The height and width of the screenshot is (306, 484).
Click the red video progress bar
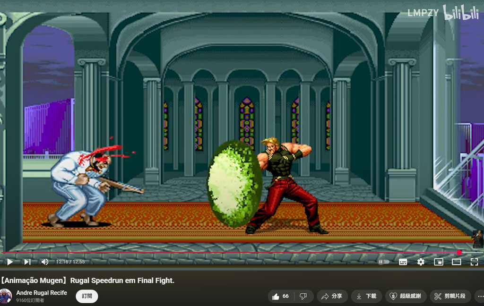(230, 252)
